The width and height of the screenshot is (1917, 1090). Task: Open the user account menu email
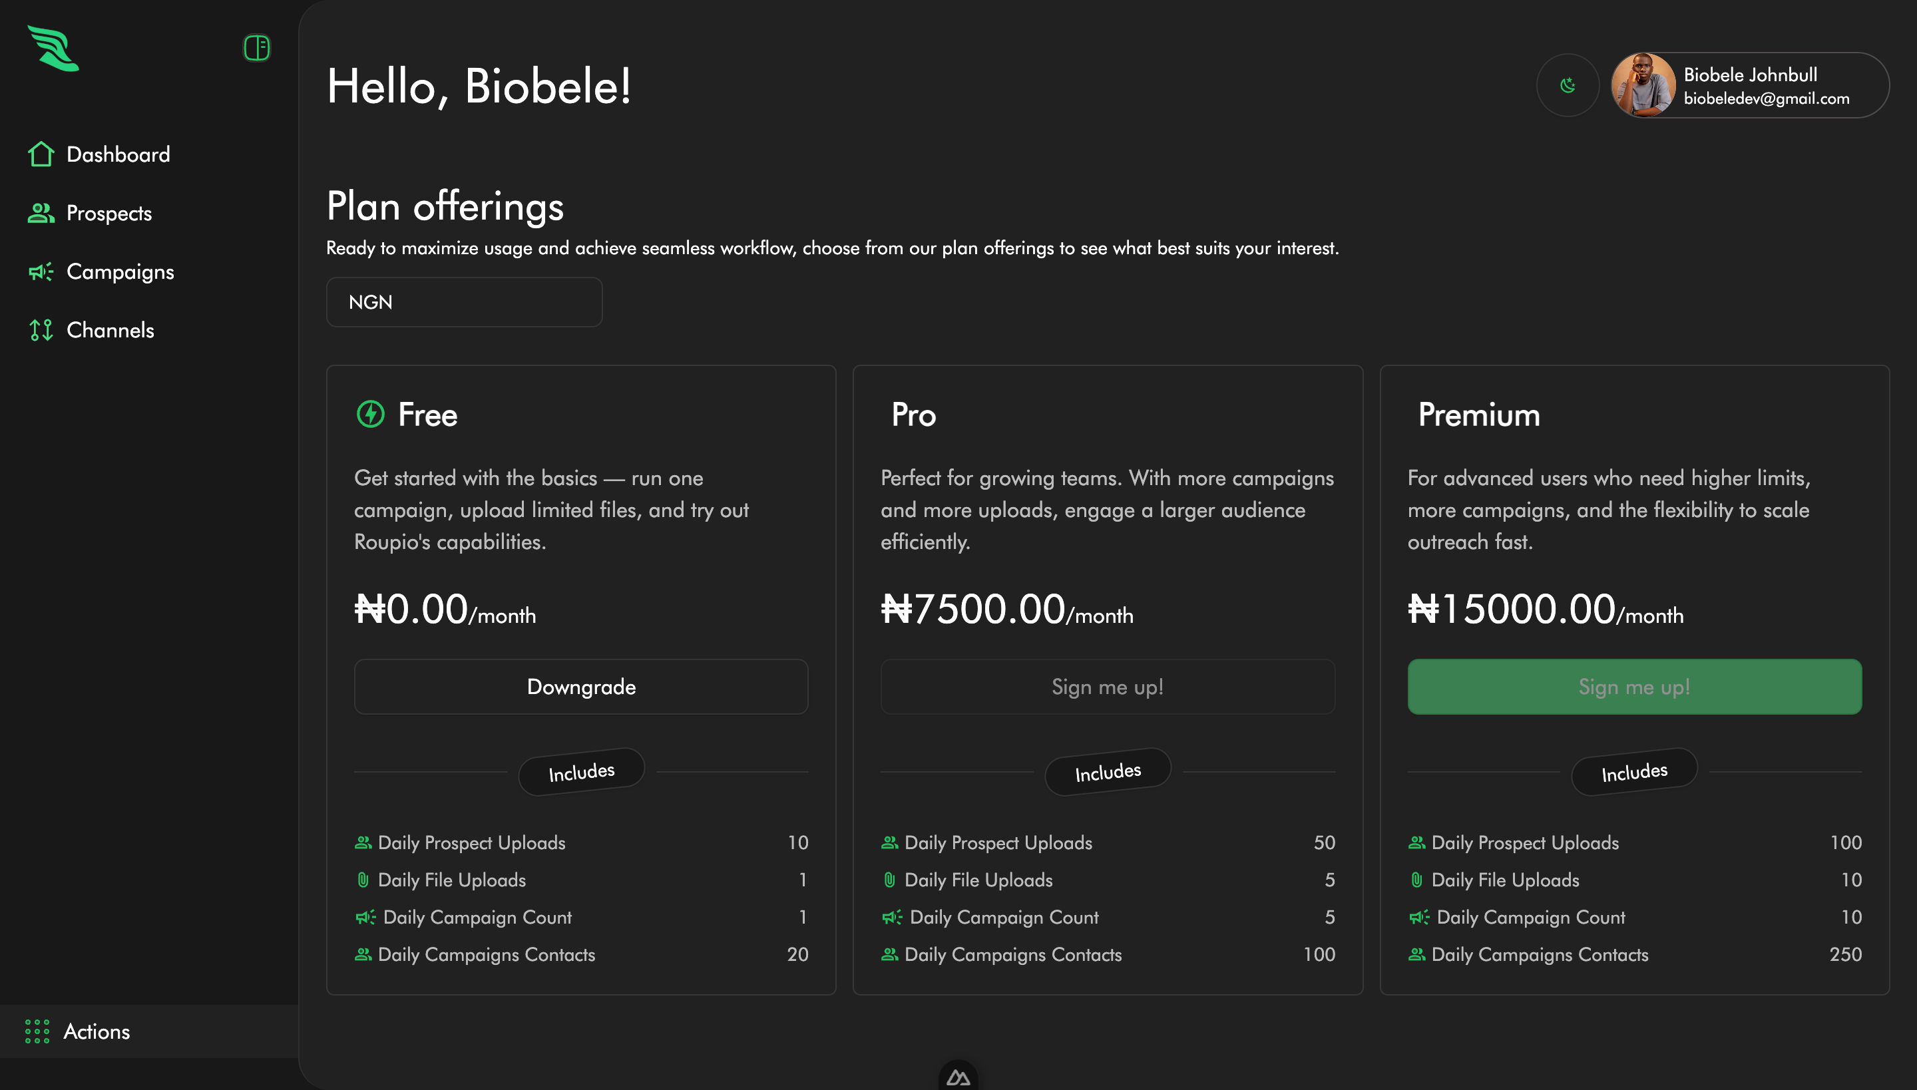tap(1766, 98)
